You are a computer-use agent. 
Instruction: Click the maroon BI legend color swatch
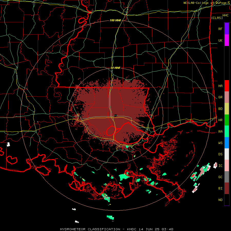(227, 188)
